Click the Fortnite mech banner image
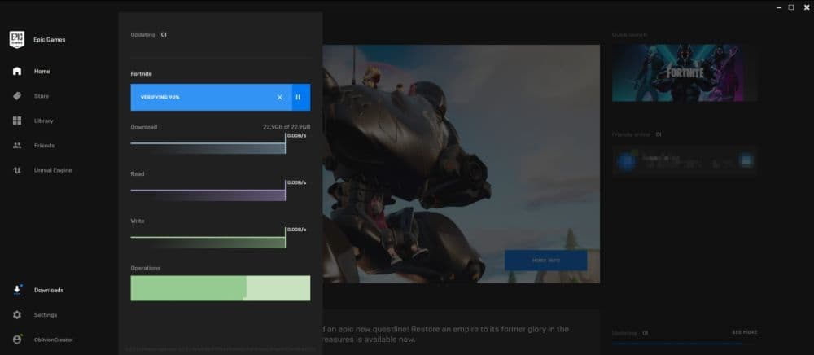The height and width of the screenshot is (355, 814). (461, 164)
